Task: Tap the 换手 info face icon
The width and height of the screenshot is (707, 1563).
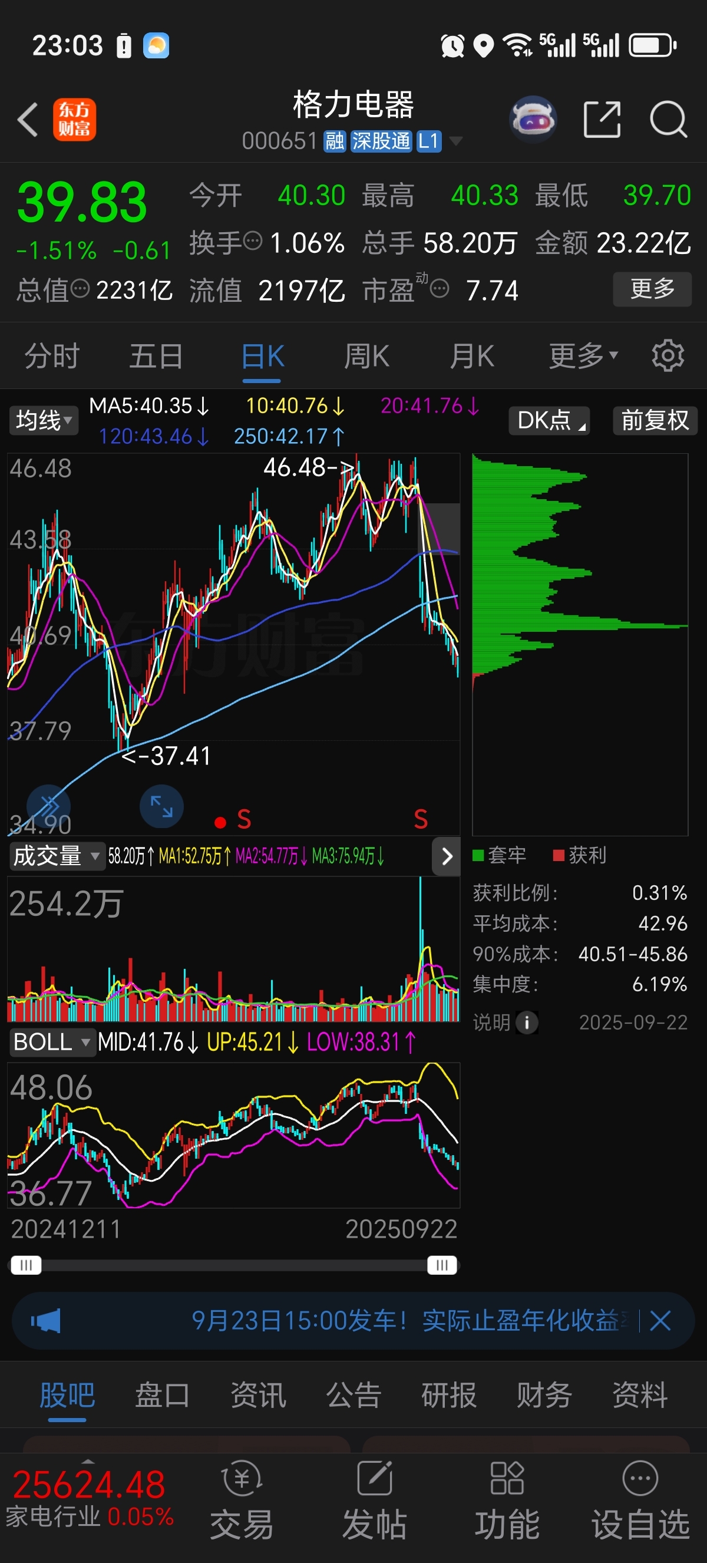Action: 253,241
